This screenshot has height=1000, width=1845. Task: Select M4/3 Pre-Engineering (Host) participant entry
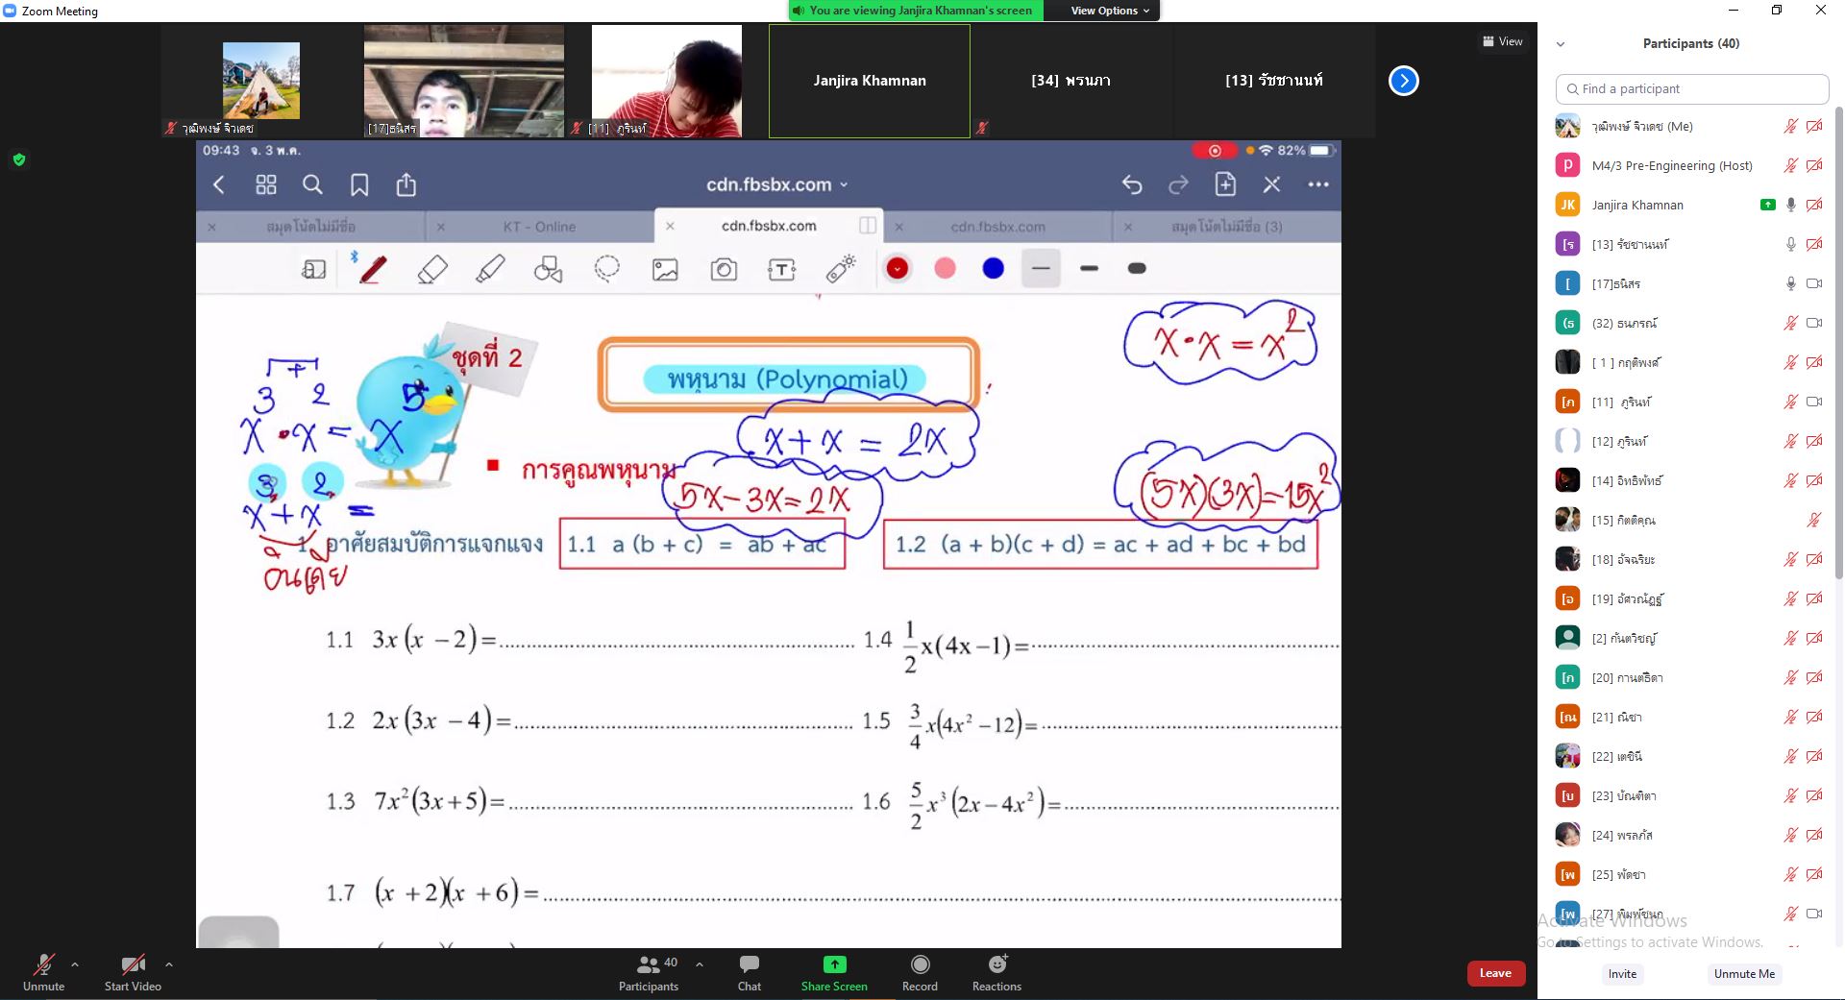tap(1671, 165)
